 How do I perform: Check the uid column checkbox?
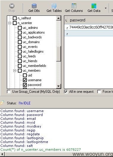(x=25, y=75)
